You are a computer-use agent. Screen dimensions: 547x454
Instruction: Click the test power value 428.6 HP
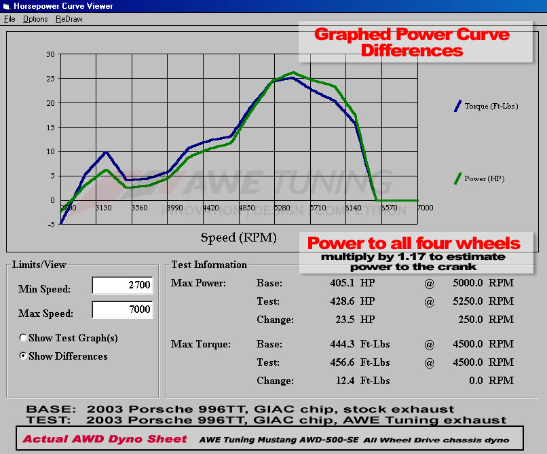coord(352,301)
